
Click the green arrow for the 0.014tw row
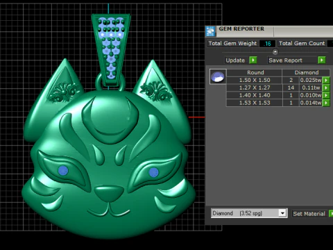[326, 103]
